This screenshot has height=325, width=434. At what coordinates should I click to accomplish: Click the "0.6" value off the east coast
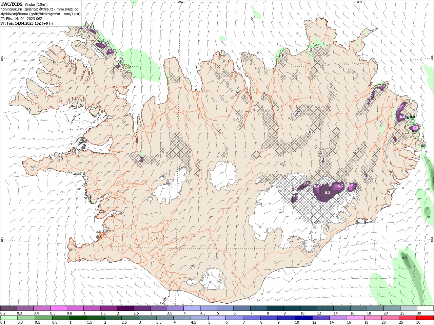pyautogui.click(x=424, y=146)
